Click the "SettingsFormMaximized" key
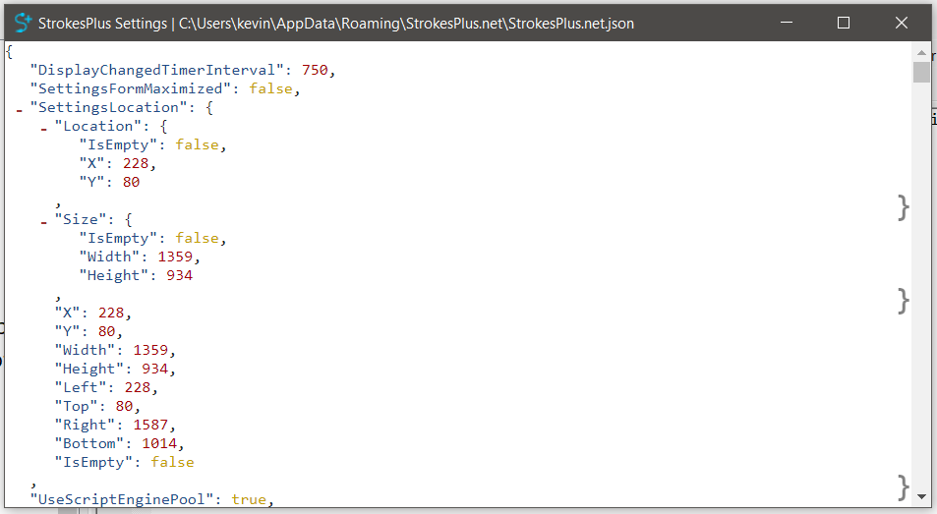This screenshot has width=937, height=514. pos(130,89)
